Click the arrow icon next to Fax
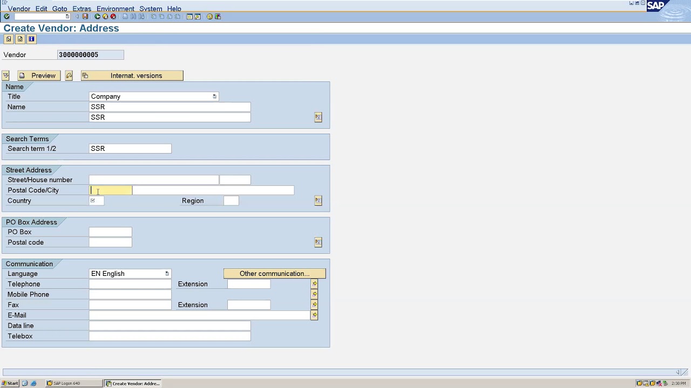The width and height of the screenshot is (691, 388). coord(314,305)
